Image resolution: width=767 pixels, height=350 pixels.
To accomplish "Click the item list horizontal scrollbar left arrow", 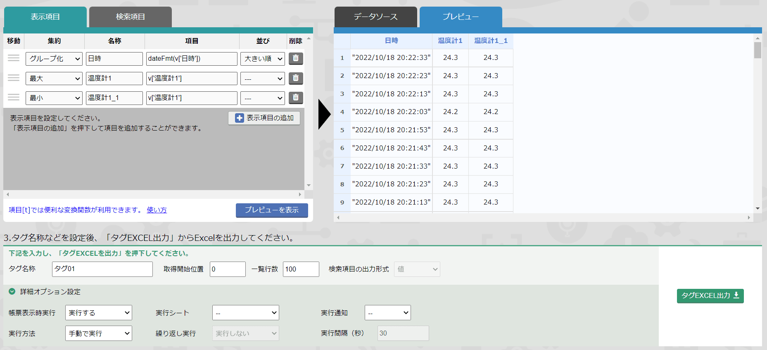I will tap(7, 194).
